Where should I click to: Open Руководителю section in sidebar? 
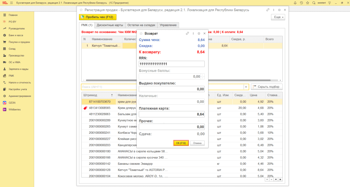tap(17, 29)
